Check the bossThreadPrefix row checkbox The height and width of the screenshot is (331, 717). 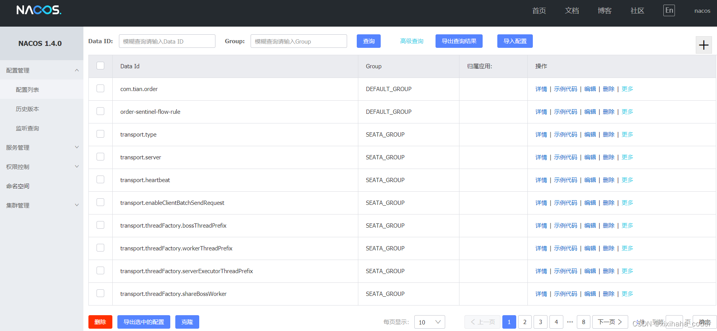pos(100,225)
